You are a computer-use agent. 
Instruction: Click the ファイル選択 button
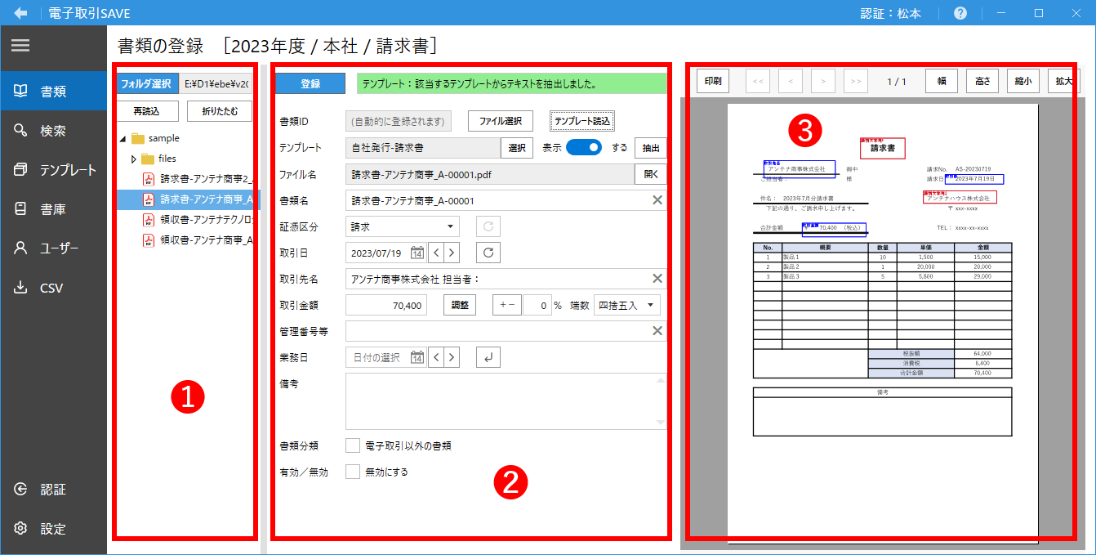pyautogui.click(x=500, y=121)
